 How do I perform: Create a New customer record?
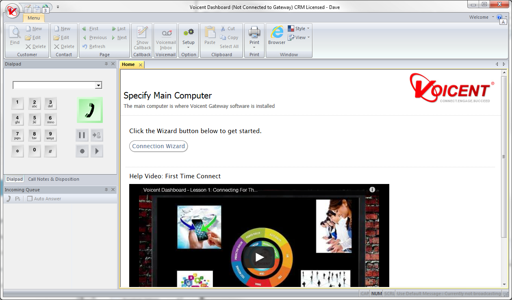[x=33, y=29]
